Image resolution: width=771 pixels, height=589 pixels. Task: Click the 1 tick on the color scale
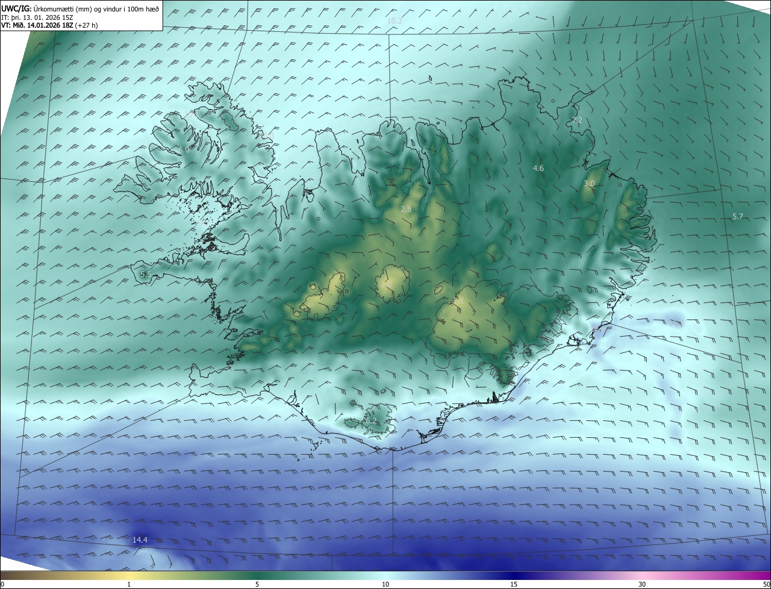pyautogui.click(x=129, y=584)
